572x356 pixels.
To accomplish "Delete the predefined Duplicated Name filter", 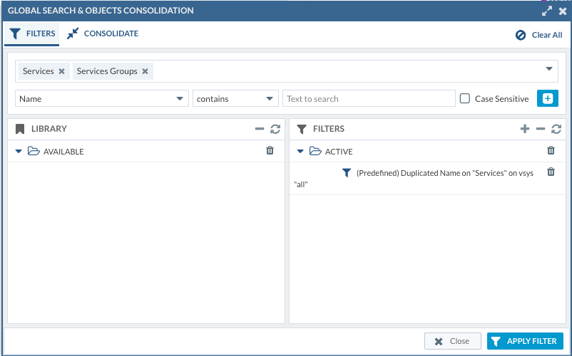I will click(551, 172).
